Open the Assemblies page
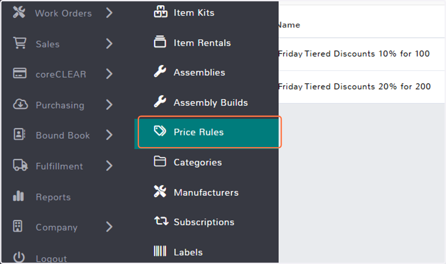446x264 pixels. coord(199,72)
